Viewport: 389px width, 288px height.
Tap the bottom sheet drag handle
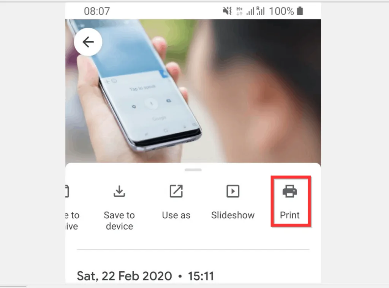point(193,170)
